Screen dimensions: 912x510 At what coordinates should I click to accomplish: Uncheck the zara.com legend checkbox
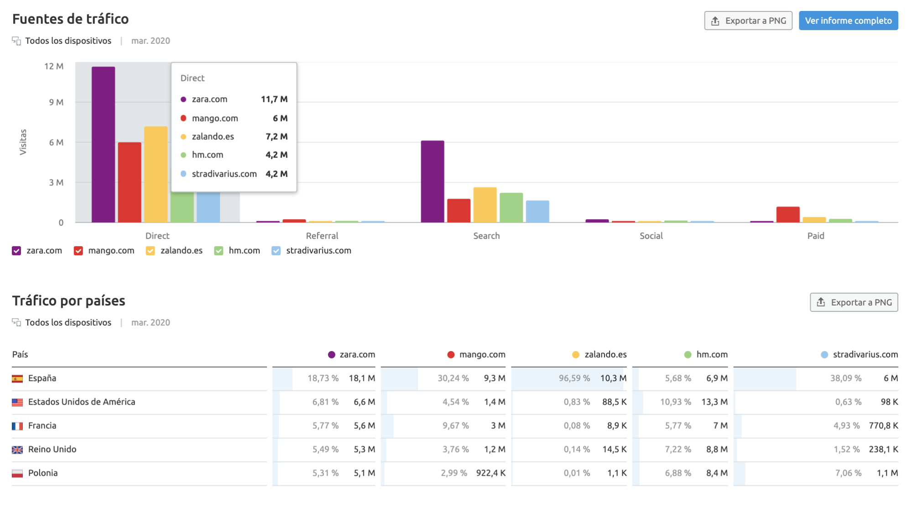[16, 251]
